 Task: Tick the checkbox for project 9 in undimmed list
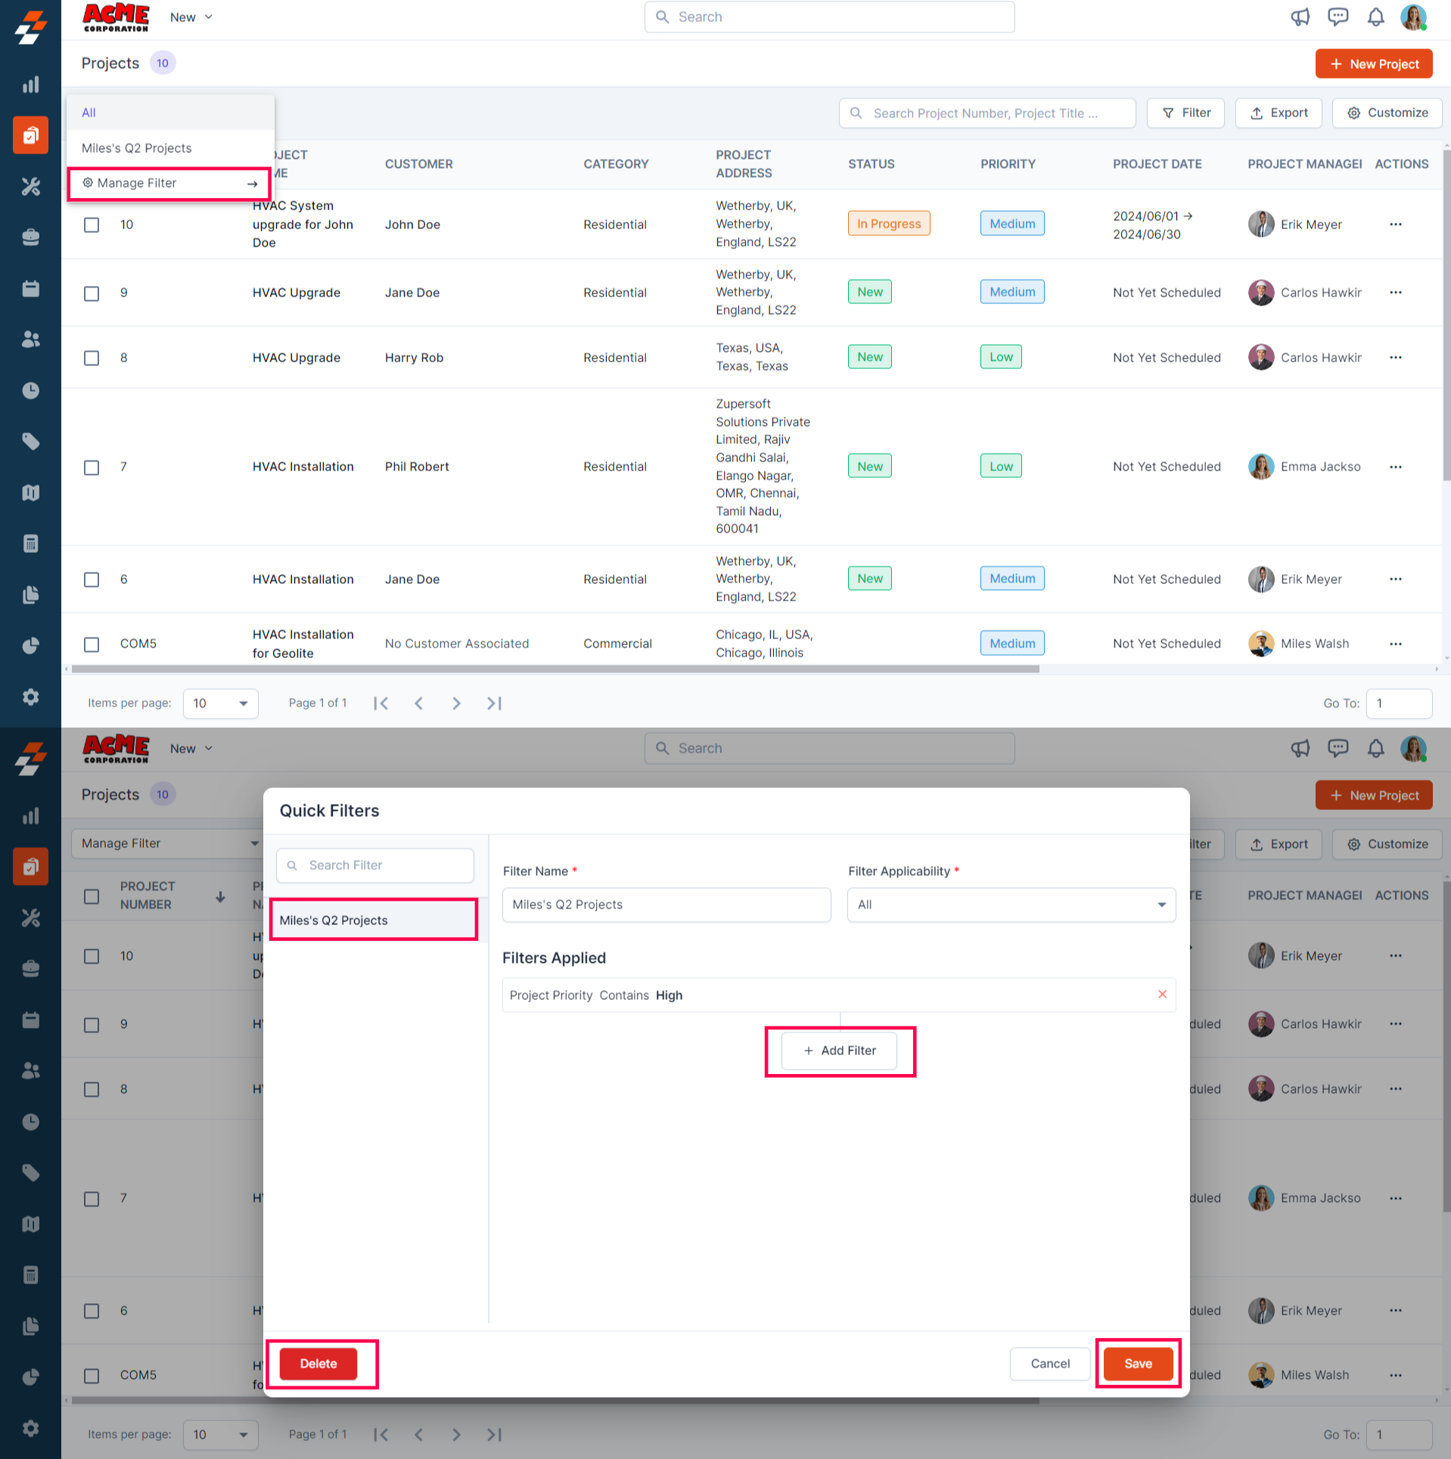point(92,293)
